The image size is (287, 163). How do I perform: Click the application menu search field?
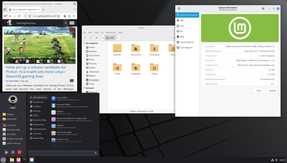[63, 153]
